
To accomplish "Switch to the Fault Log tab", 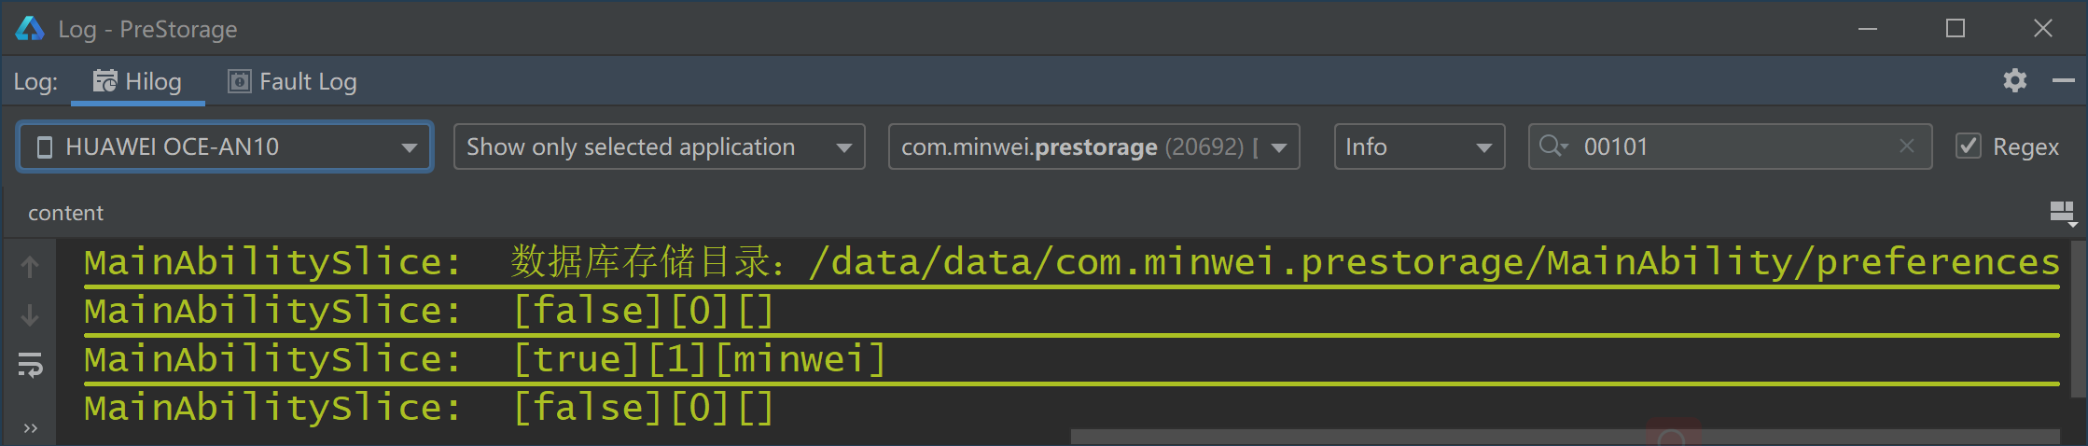I will point(292,81).
